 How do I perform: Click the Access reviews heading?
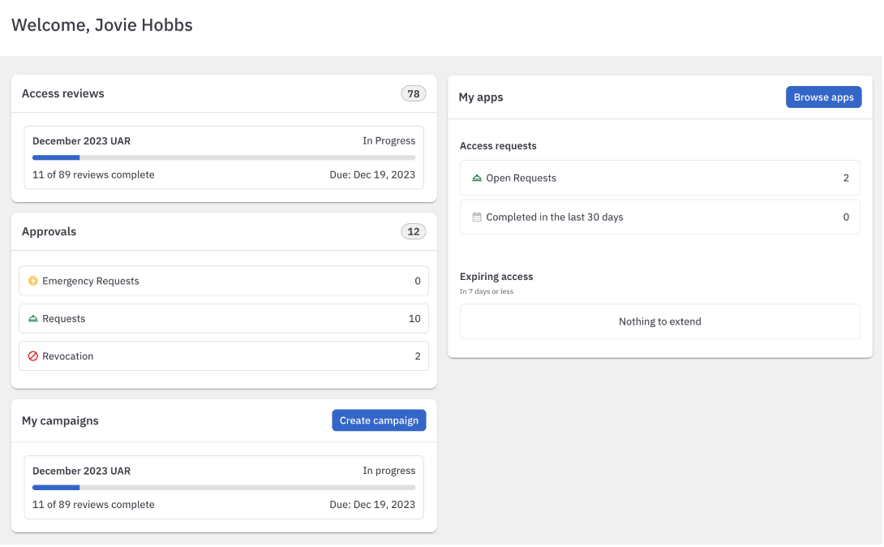(x=62, y=93)
